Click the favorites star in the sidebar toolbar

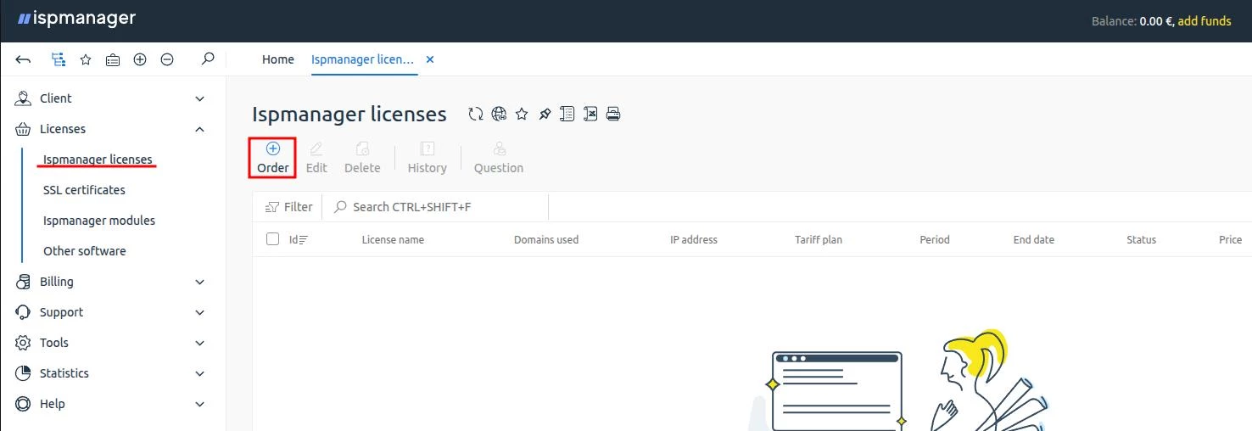click(86, 59)
